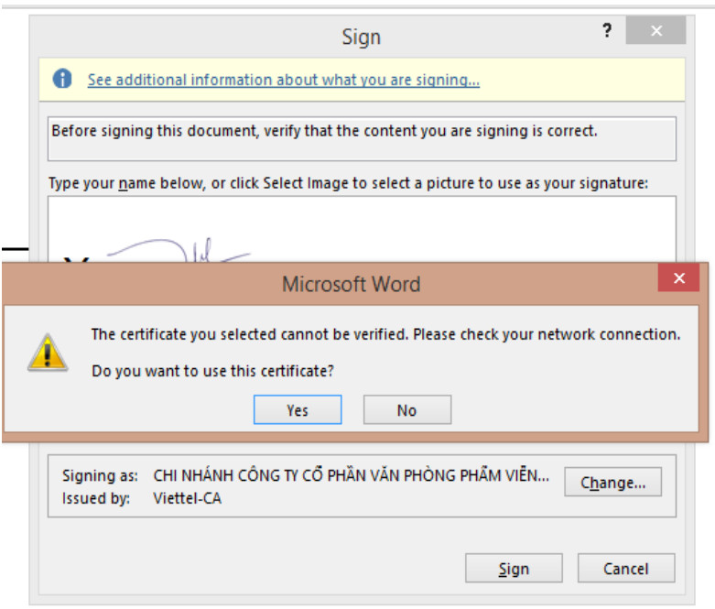The height and width of the screenshot is (609, 715).
Task: Click the Sign button at bottom
Action: [514, 569]
